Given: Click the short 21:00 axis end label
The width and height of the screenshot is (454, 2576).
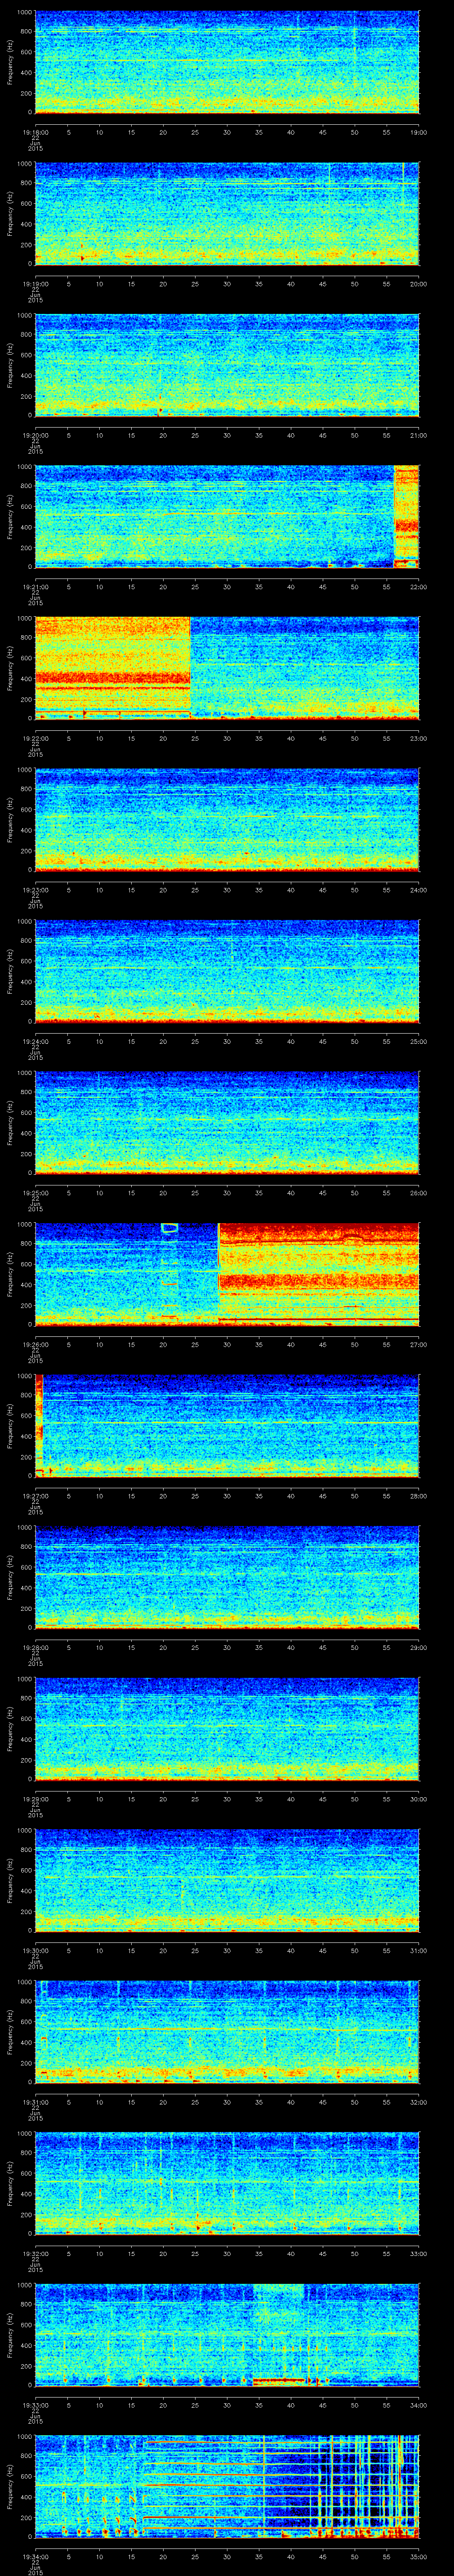Looking at the screenshot, I should coord(418,435).
